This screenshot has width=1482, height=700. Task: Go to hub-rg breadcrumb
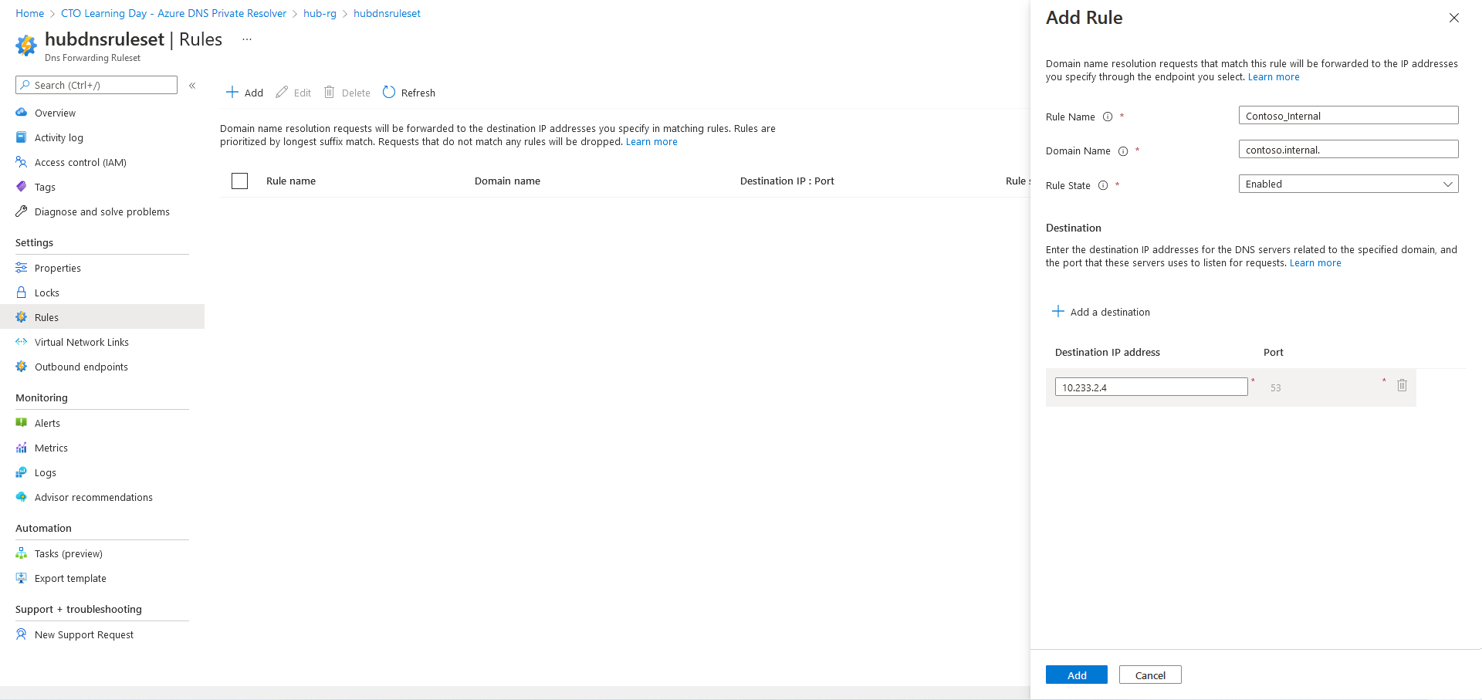point(320,13)
